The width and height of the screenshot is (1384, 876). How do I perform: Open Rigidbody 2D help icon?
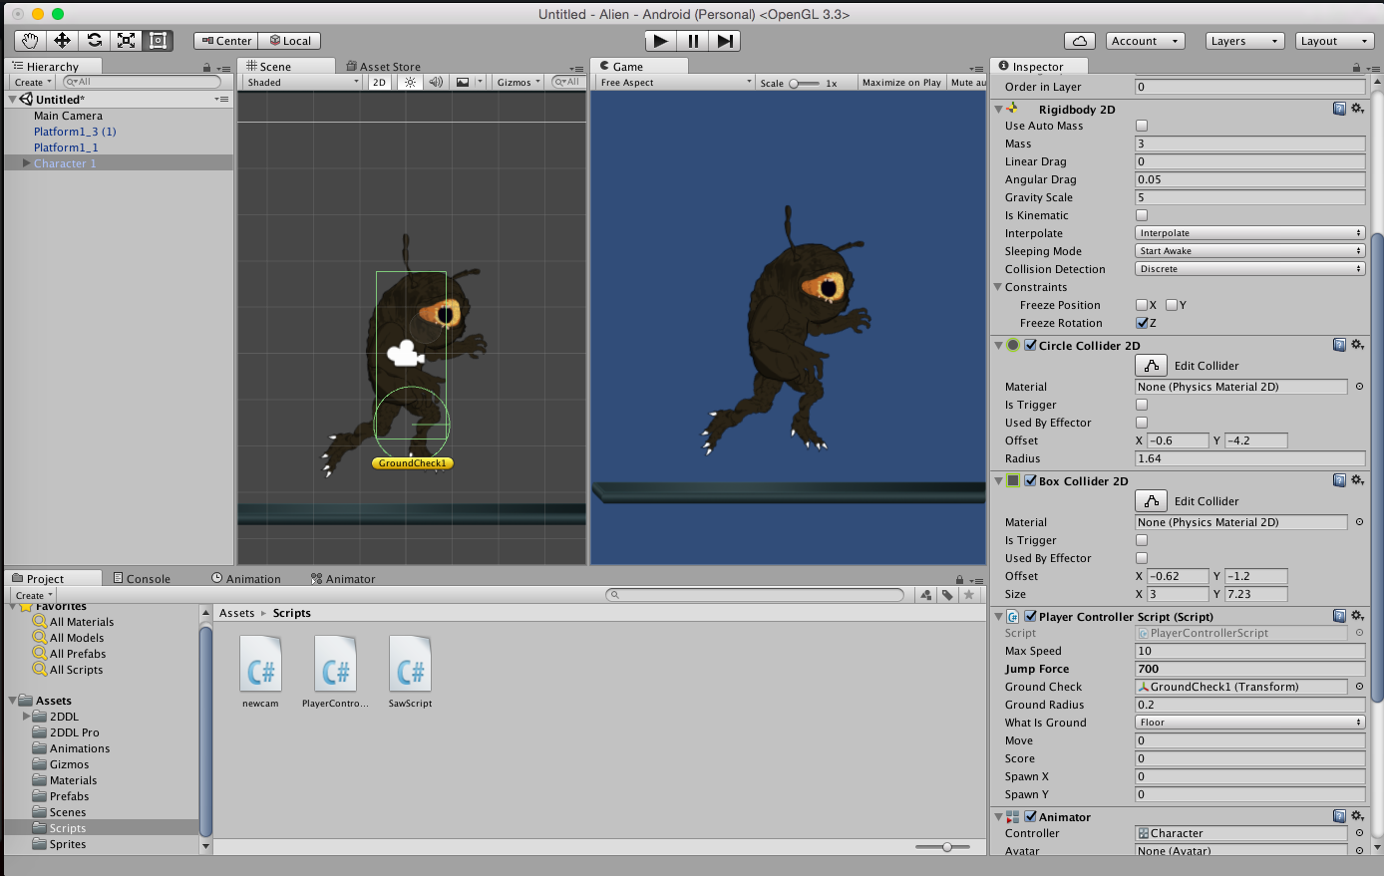coord(1339,109)
